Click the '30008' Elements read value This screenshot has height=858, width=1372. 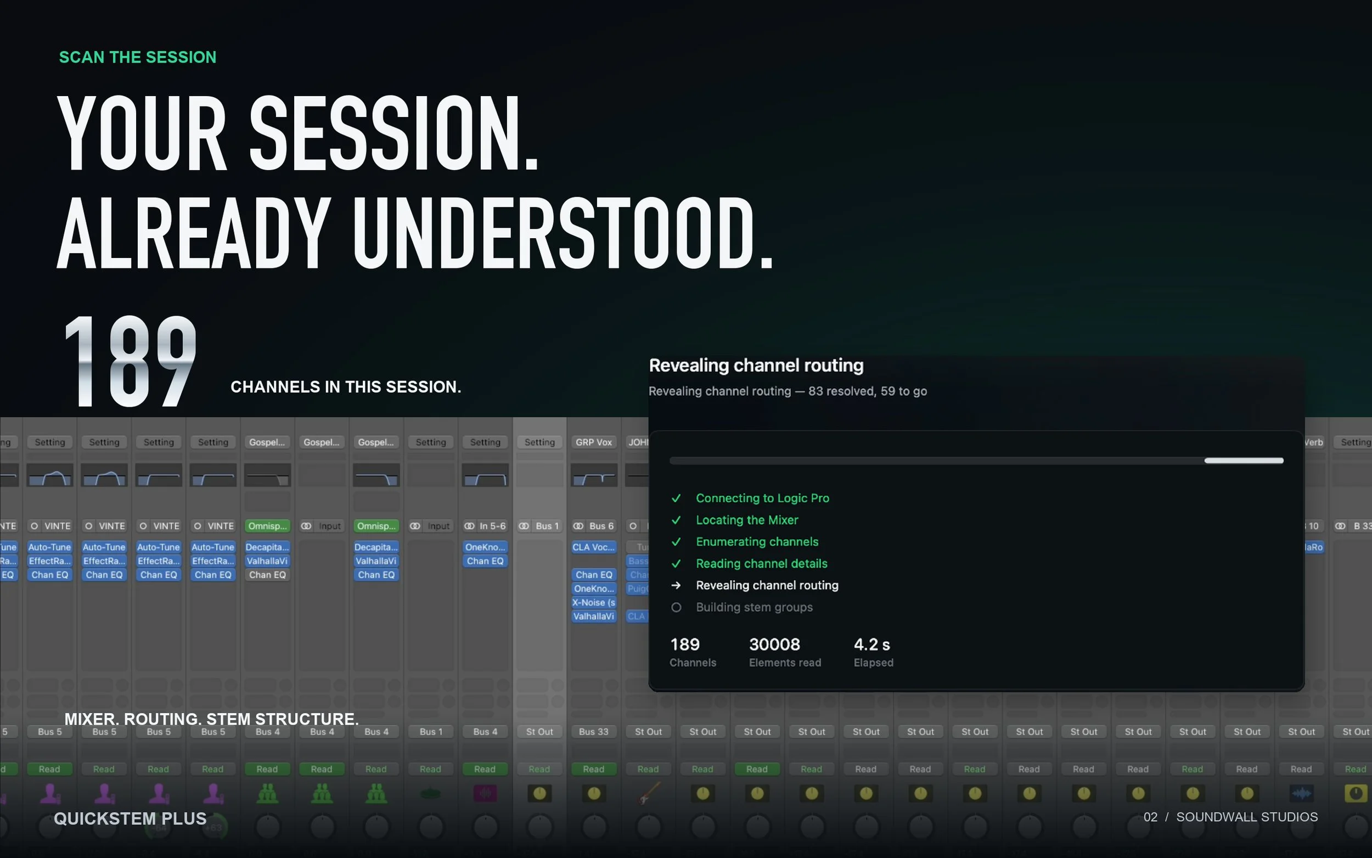point(774,644)
